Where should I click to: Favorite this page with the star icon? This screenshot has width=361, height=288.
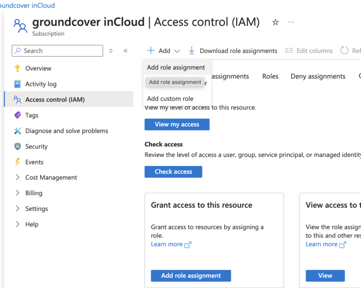pyautogui.click(x=275, y=23)
